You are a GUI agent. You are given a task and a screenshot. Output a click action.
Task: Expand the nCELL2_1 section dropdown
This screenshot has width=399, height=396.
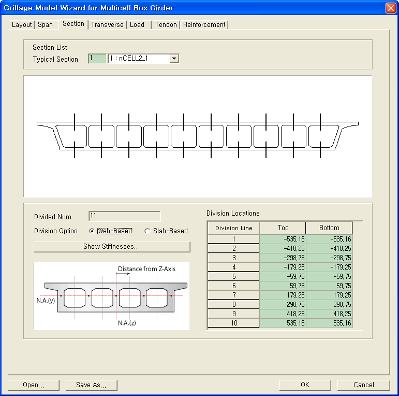point(174,59)
